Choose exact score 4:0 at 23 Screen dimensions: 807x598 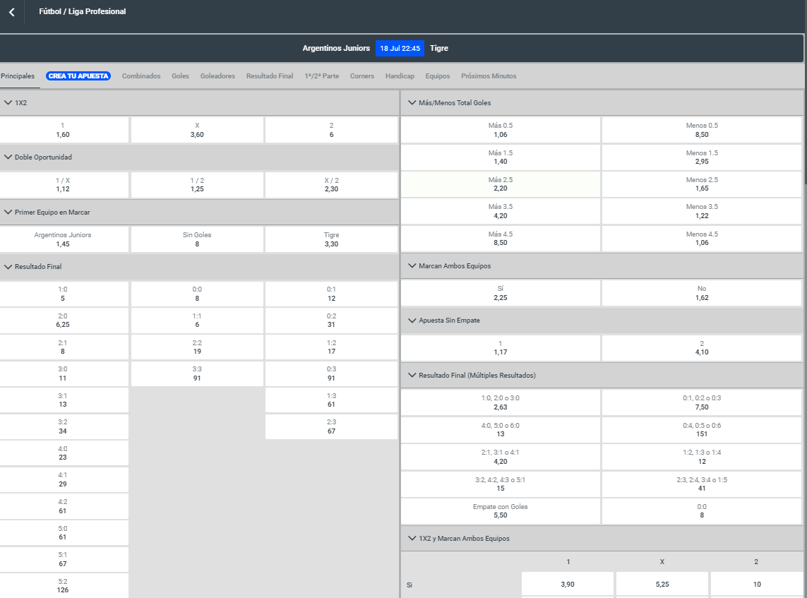[63, 453]
